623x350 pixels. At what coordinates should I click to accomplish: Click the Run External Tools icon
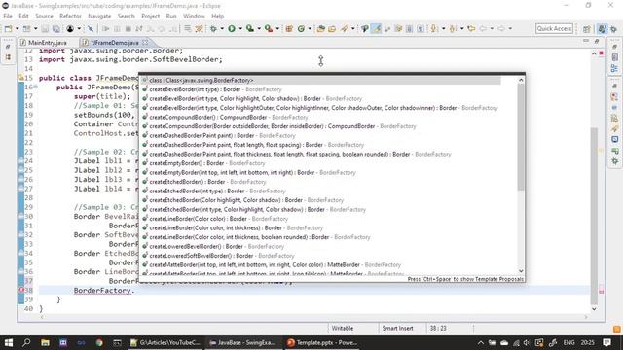[269, 28]
